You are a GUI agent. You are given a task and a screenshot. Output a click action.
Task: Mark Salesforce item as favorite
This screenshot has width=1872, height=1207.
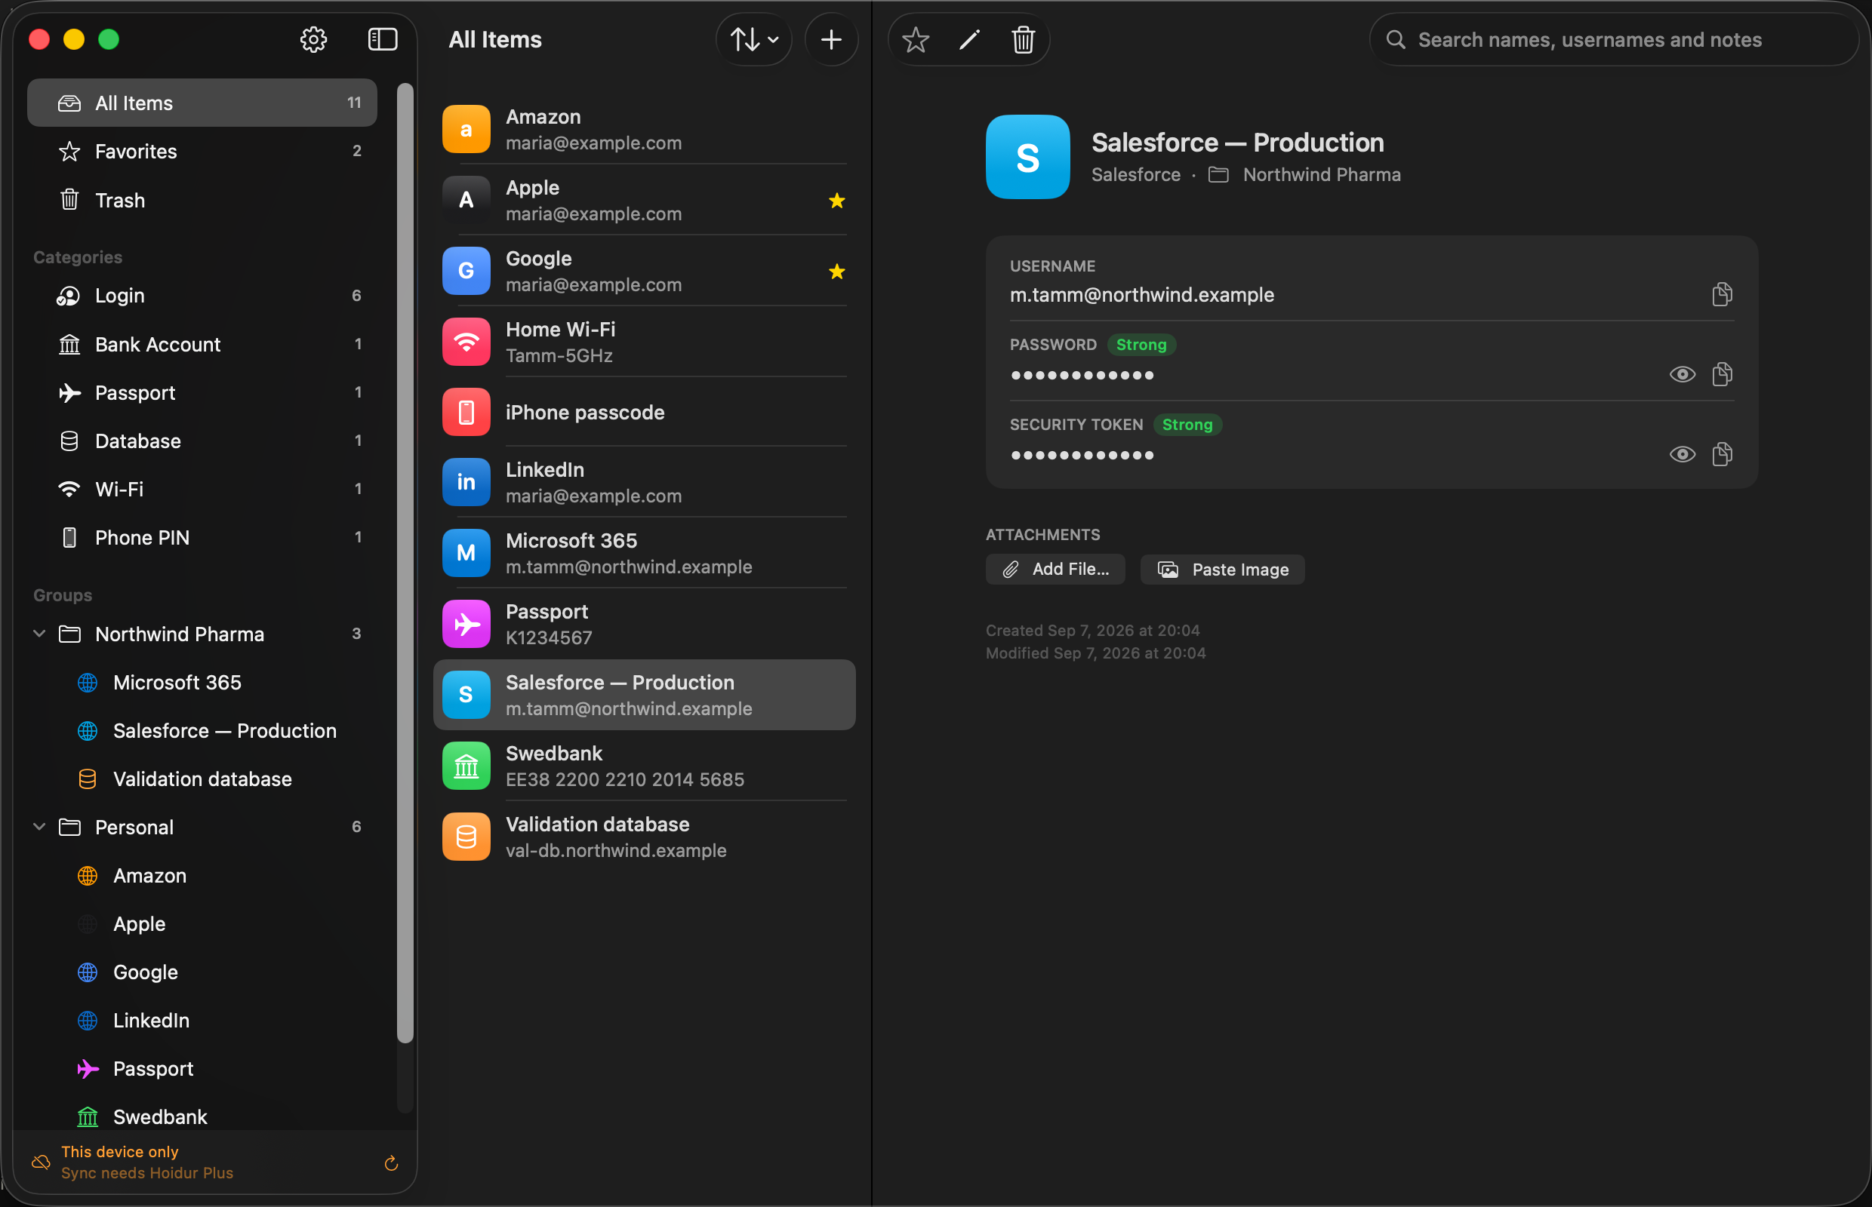(915, 39)
